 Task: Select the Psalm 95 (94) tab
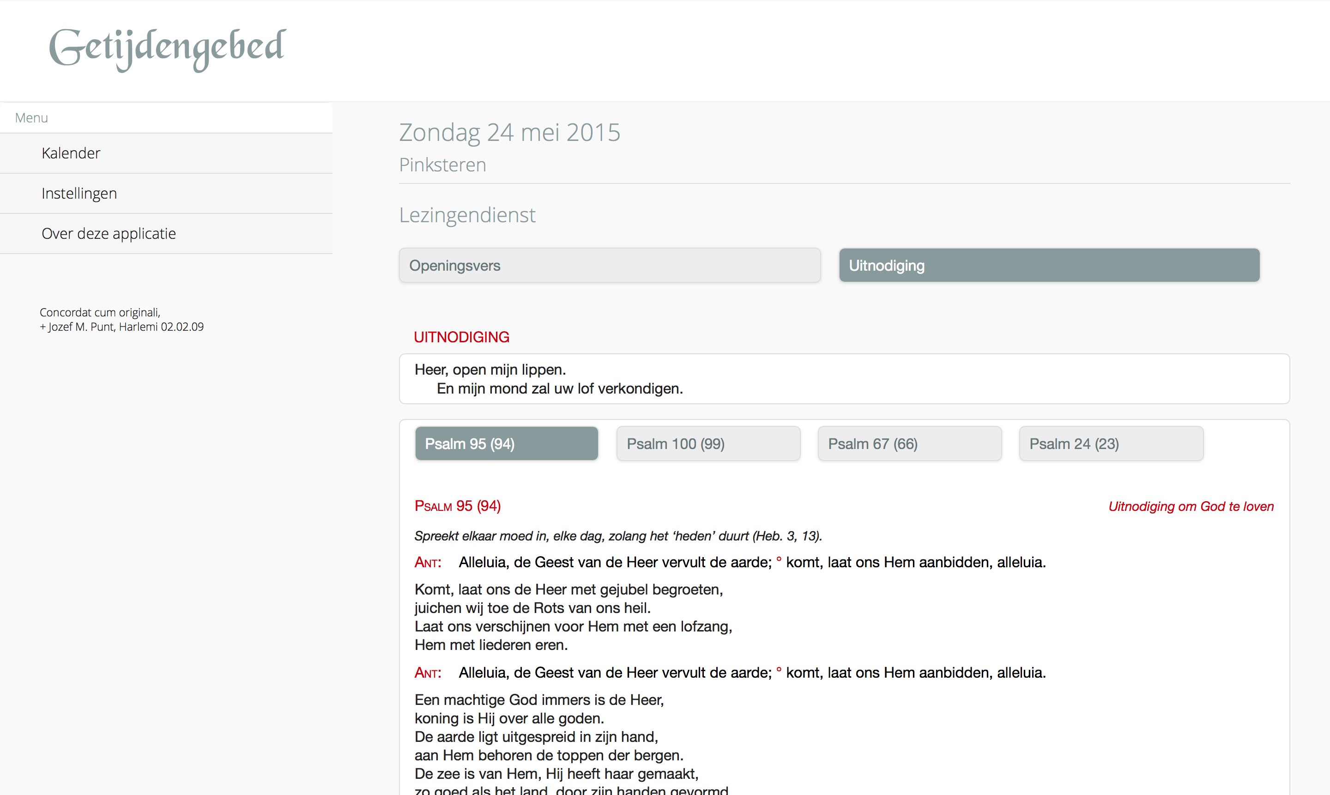coord(506,443)
